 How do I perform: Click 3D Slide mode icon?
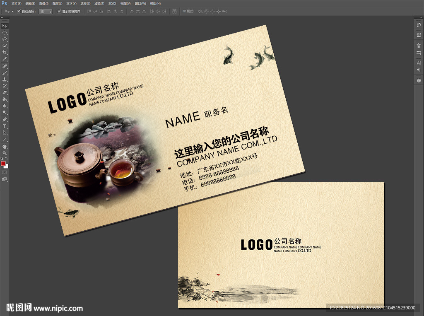[x=219, y=11]
